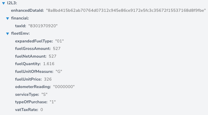208x115 pixels.
Task: Click the serviceType key label
Action: [x=27, y=94]
